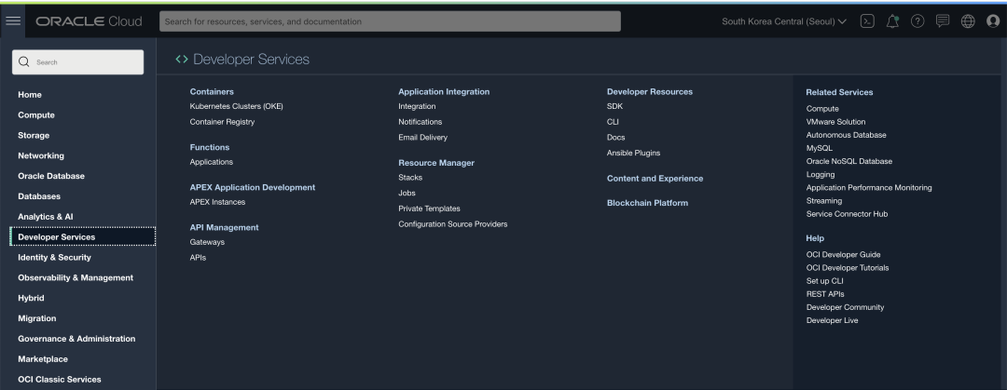Open Private Templates

429,208
